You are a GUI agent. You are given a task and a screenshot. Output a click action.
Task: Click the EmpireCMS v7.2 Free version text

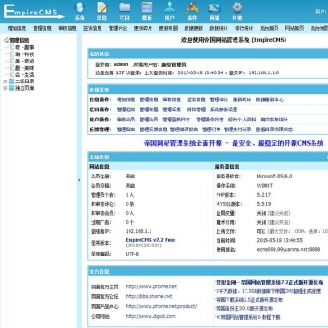click(x=150, y=240)
